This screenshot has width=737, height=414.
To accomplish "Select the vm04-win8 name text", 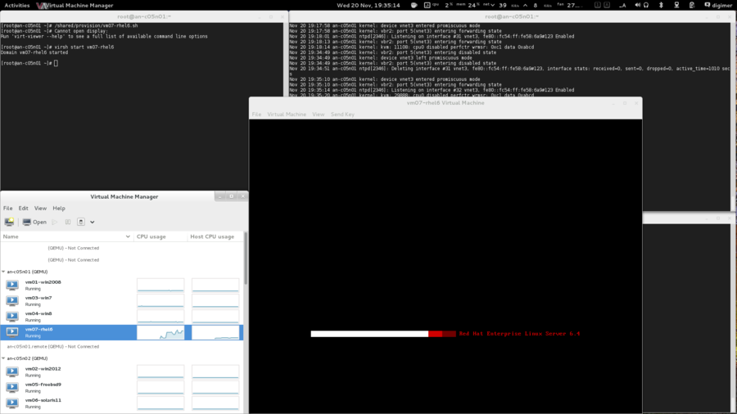I will pos(38,313).
